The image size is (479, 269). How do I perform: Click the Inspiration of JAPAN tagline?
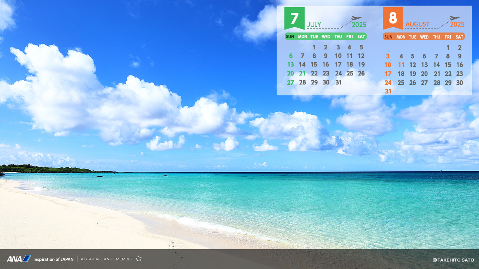point(53,259)
